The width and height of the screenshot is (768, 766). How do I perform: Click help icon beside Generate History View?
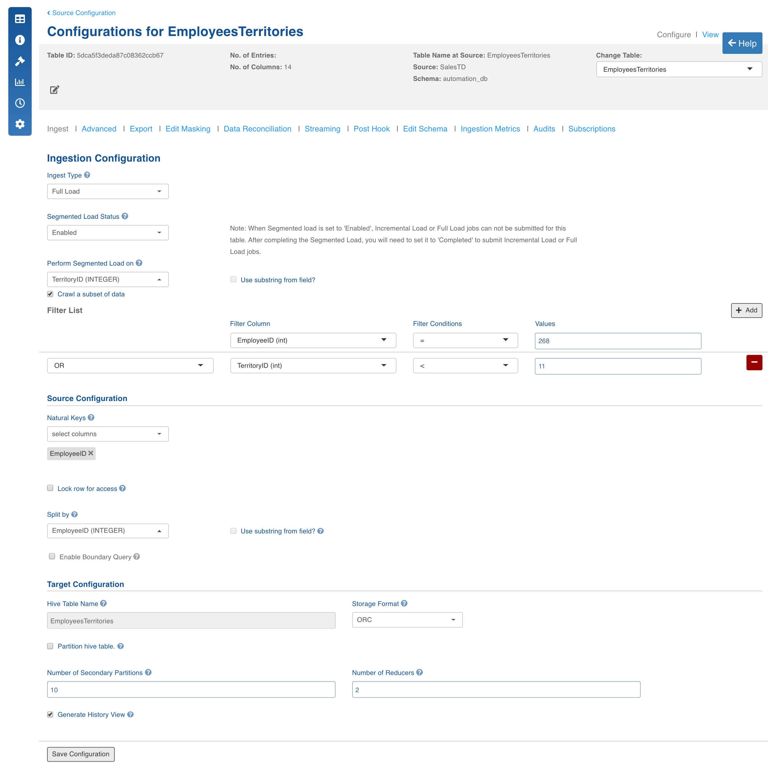pyautogui.click(x=130, y=714)
